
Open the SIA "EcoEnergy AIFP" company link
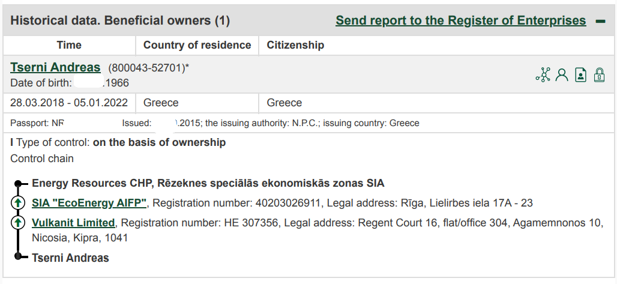coord(89,203)
